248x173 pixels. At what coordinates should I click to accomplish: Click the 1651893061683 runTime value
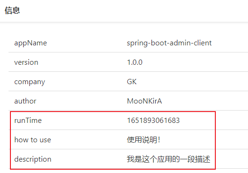pos(153,121)
